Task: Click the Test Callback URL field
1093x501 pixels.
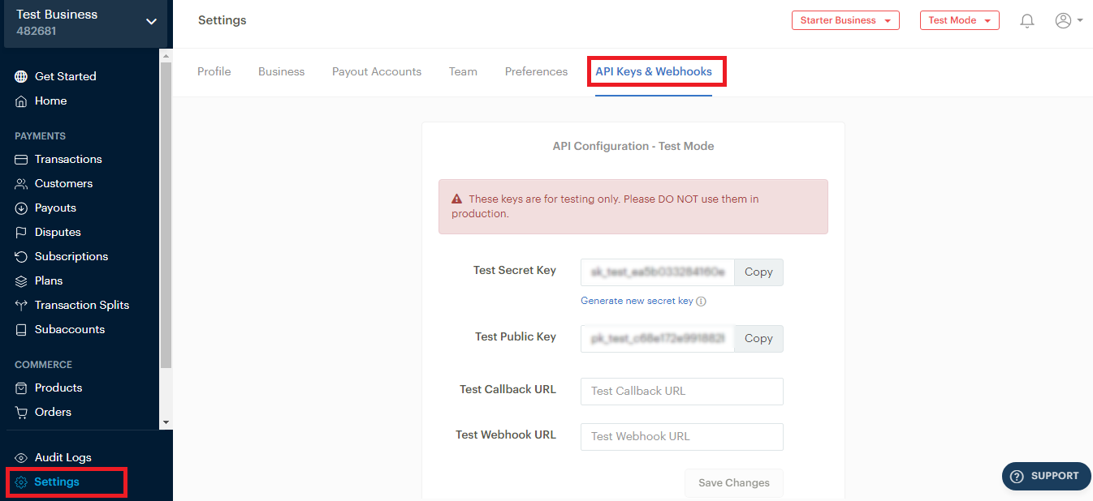Action: [681, 392]
